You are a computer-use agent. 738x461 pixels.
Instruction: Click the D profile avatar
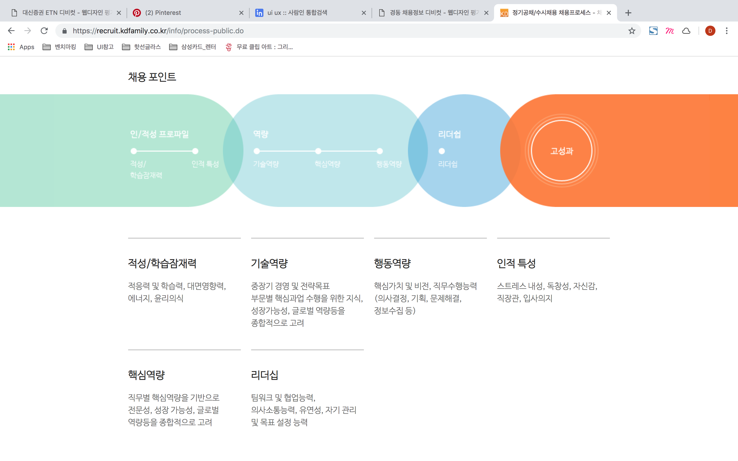pyautogui.click(x=710, y=30)
